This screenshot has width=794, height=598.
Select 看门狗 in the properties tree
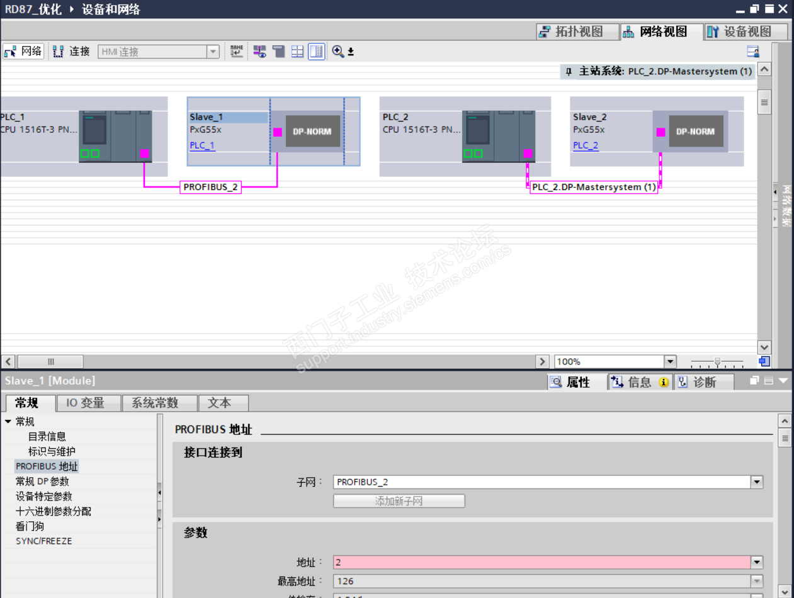[30, 526]
